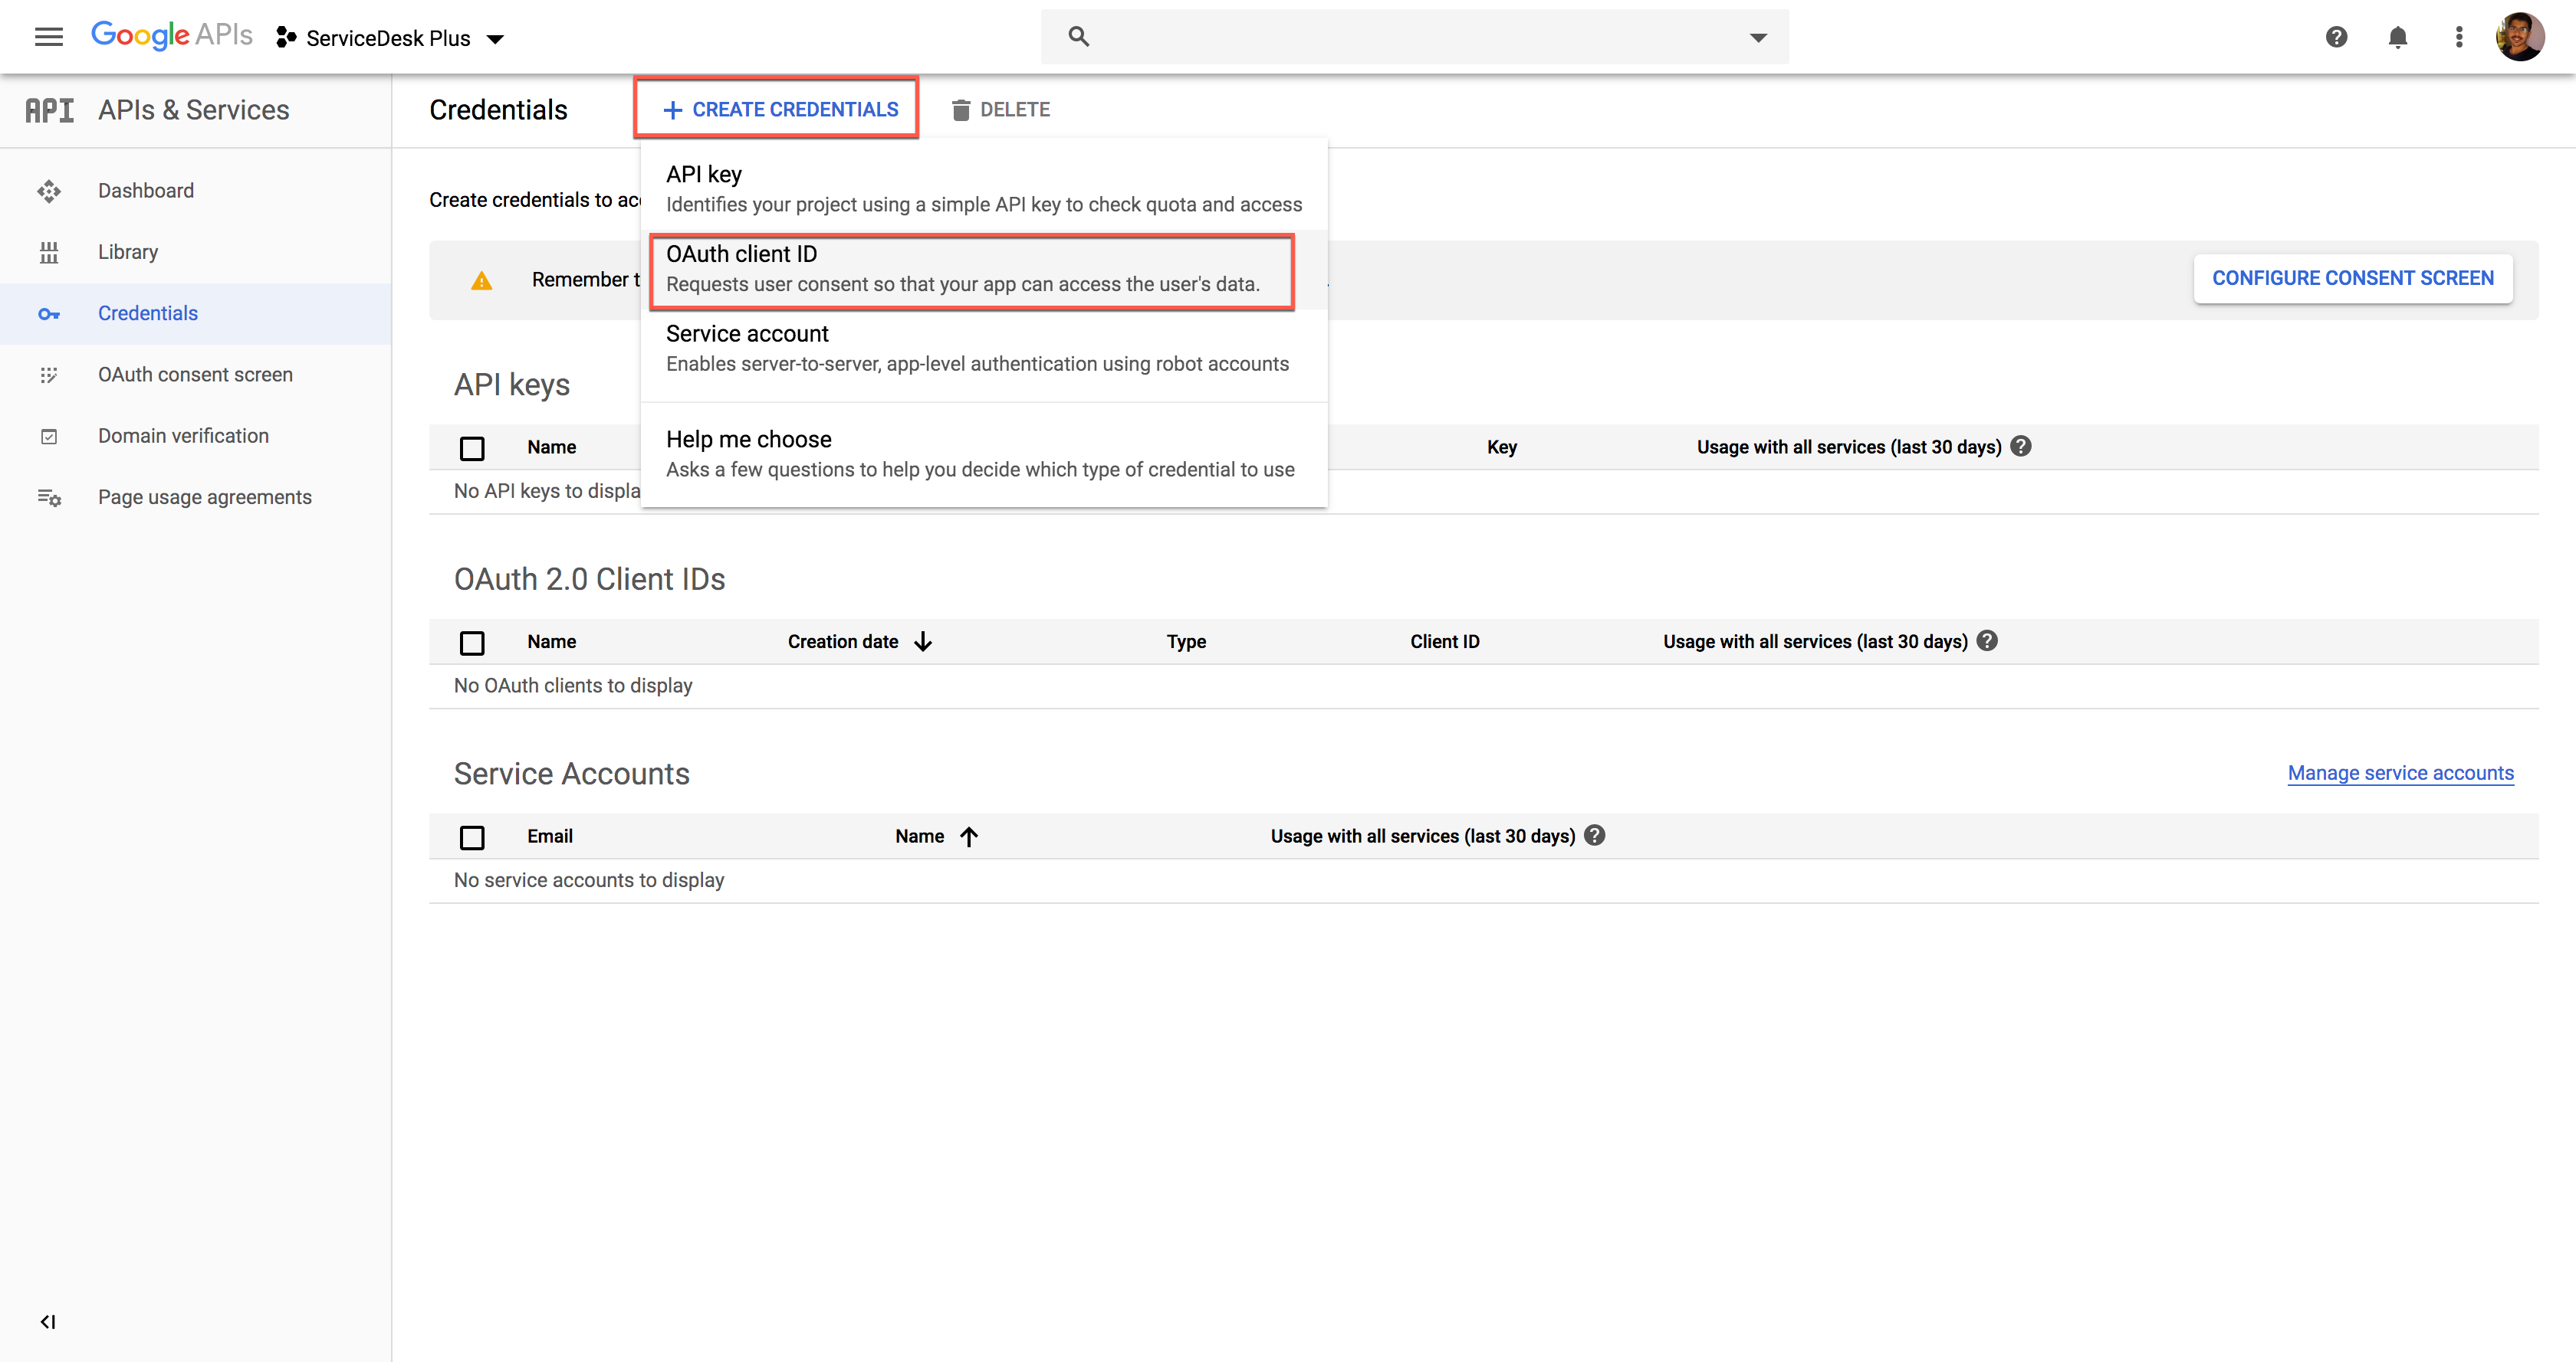Image resolution: width=2576 pixels, height=1362 pixels.
Task: Click into the top search field
Action: (x=1400, y=37)
